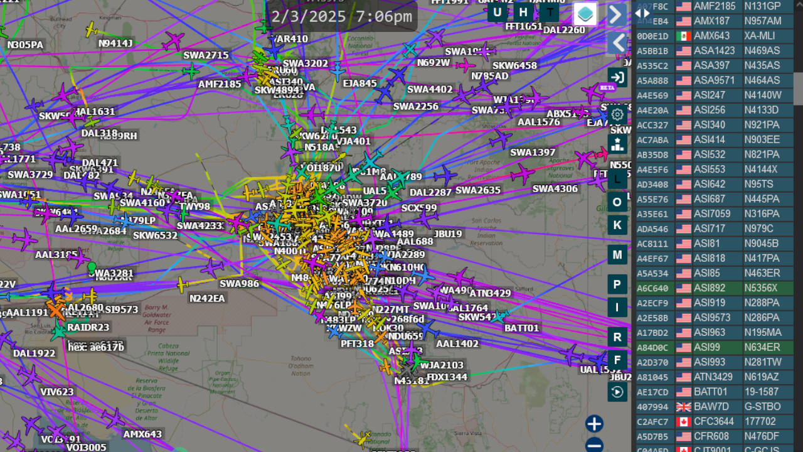
Task: Click the UK flag in BAW7D row
Action: 683,407
